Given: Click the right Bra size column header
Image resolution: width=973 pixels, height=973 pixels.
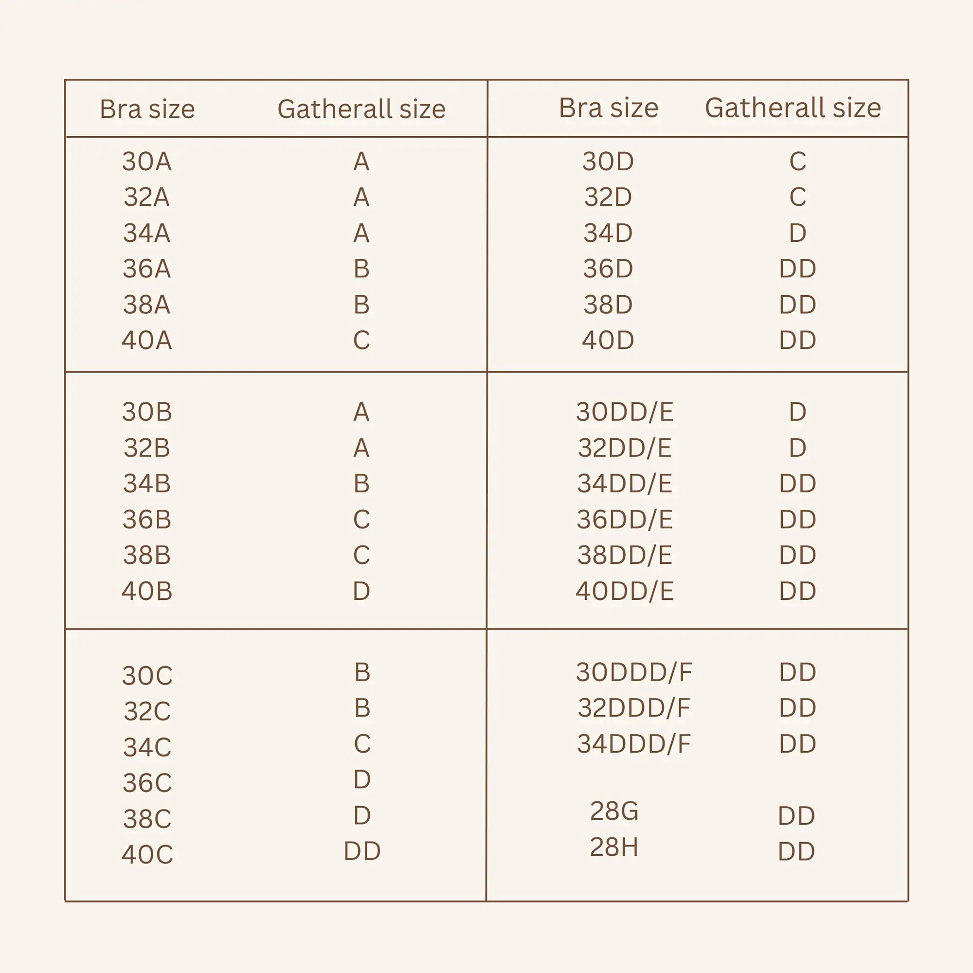Looking at the screenshot, I should [x=609, y=108].
